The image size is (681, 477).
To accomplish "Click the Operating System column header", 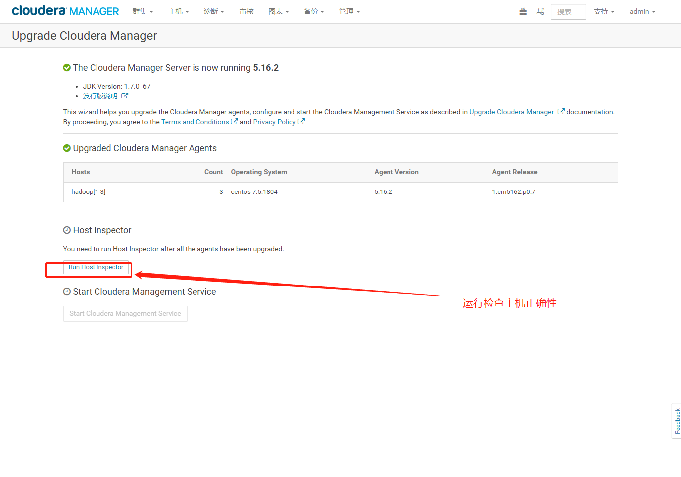I will point(259,172).
